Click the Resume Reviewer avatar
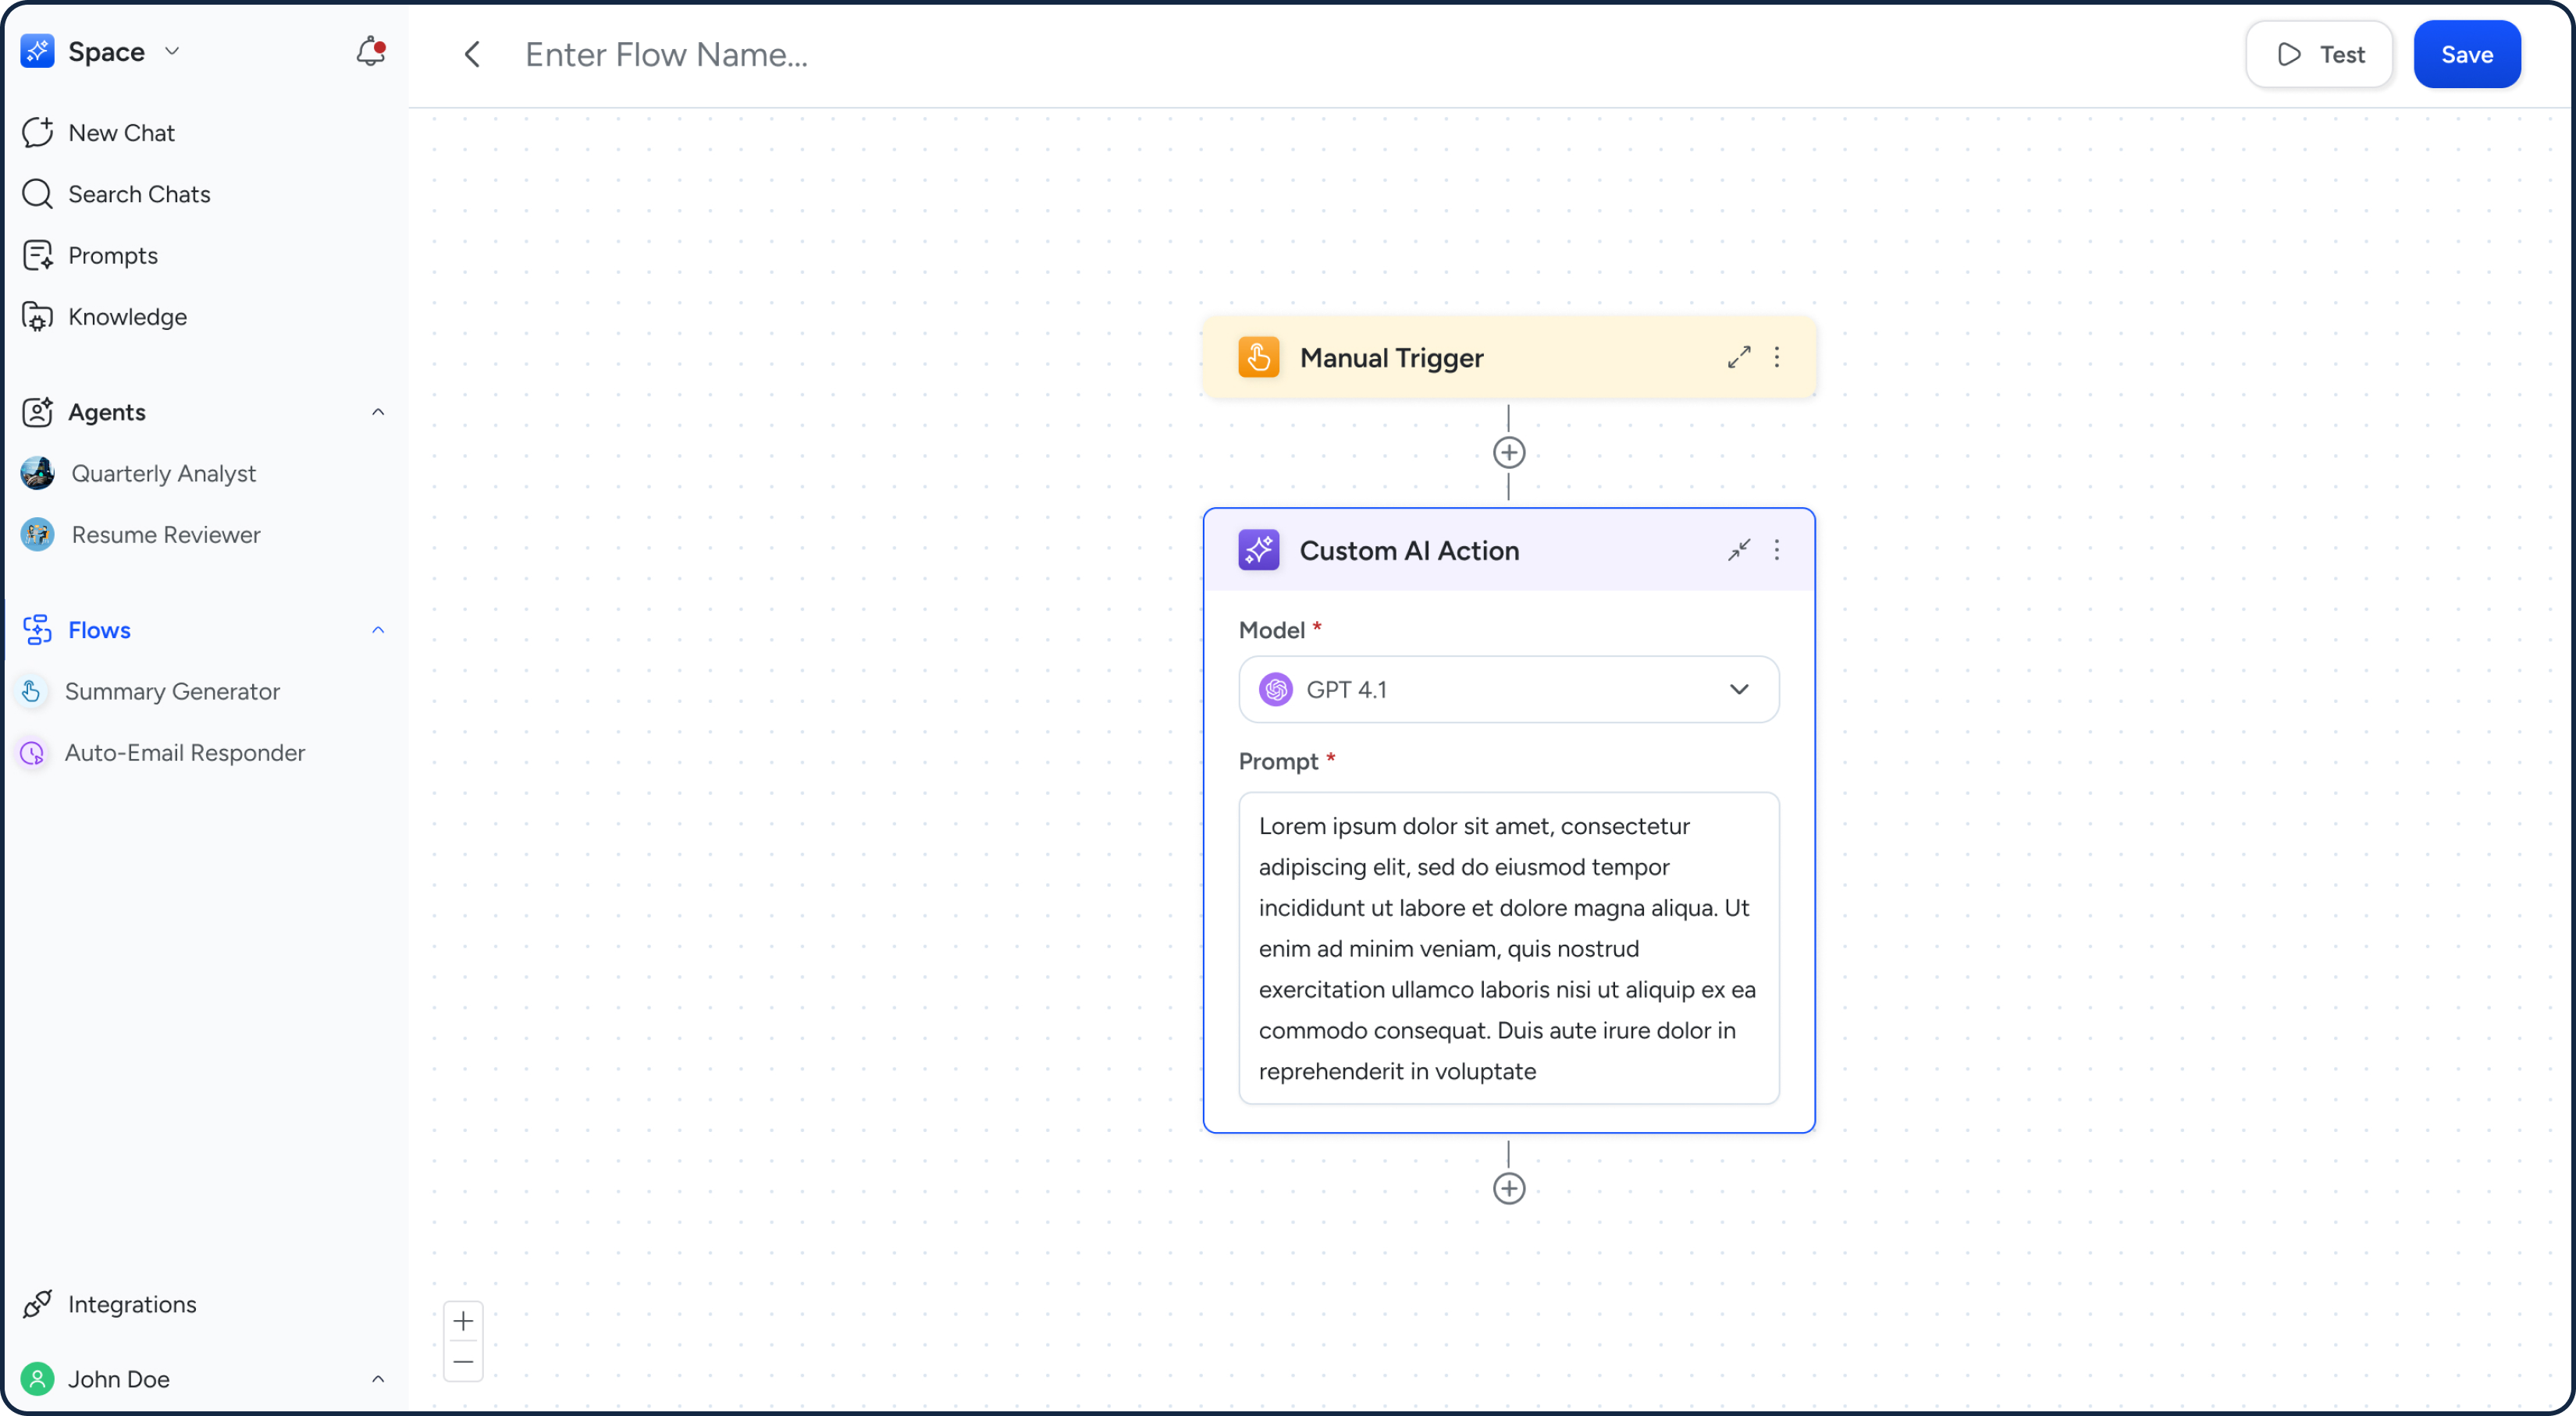2576x1416 pixels. click(37, 534)
